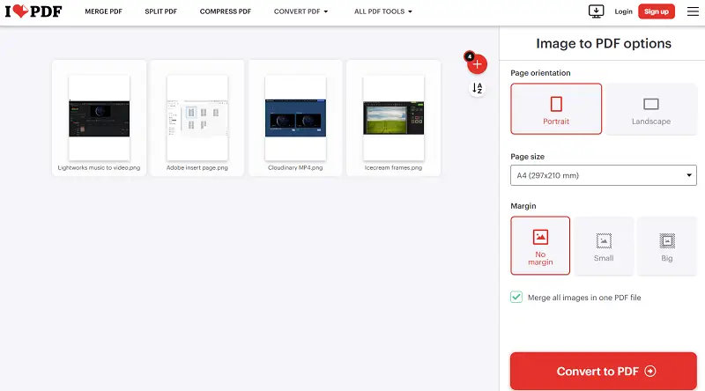Click the Convert to PDF button
Screen dimensions: 705x391
[604, 372]
